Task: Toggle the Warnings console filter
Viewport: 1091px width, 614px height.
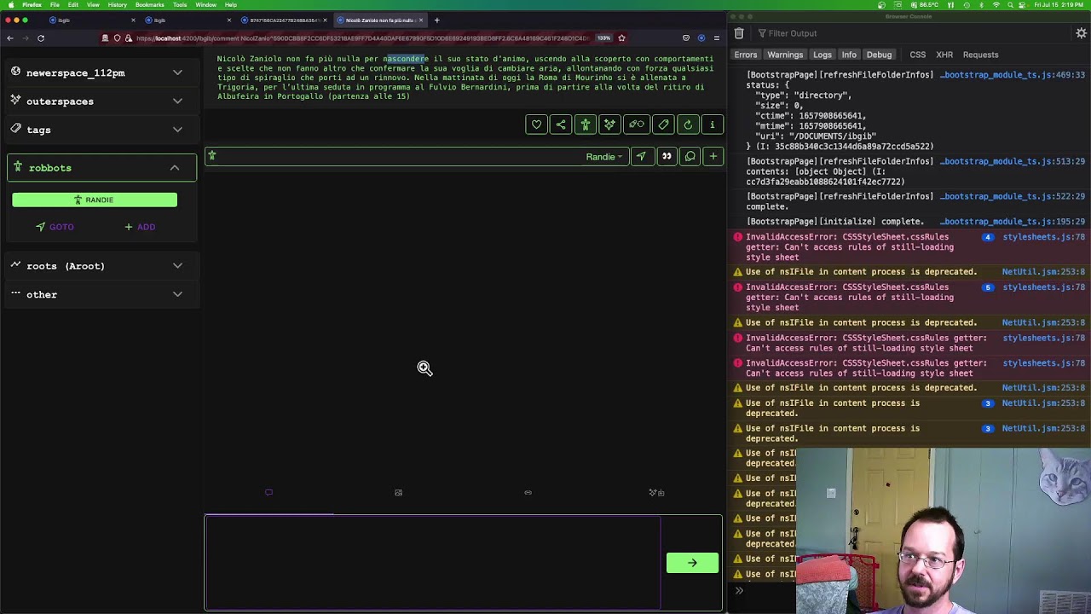Action: tap(784, 55)
